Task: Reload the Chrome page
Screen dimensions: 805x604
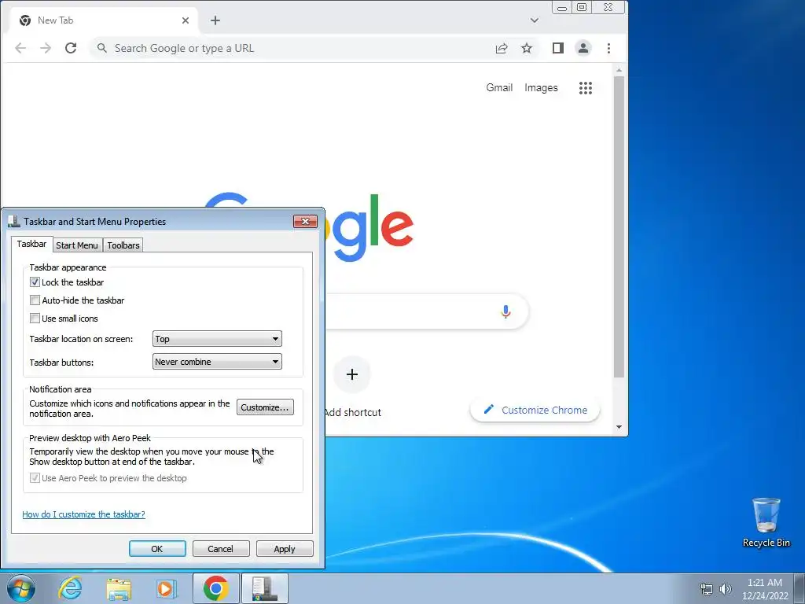Action: tap(71, 48)
